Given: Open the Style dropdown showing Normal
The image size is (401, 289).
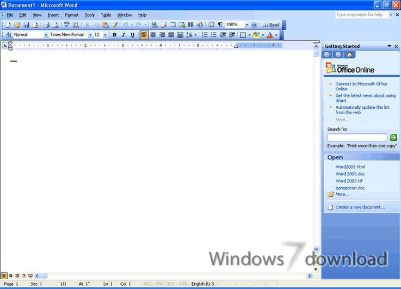Looking at the screenshot, I should [46, 35].
